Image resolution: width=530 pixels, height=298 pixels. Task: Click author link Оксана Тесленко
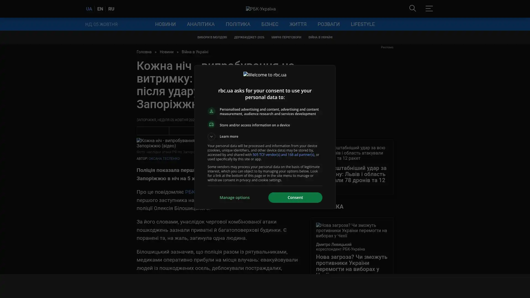164,159
